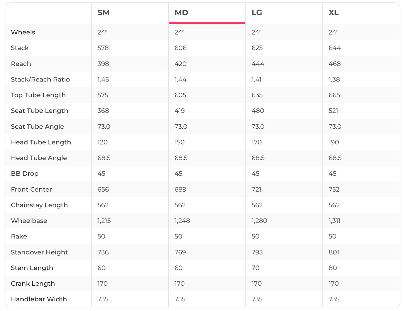Select the MD reach value 420

click(x=181, y=64)
